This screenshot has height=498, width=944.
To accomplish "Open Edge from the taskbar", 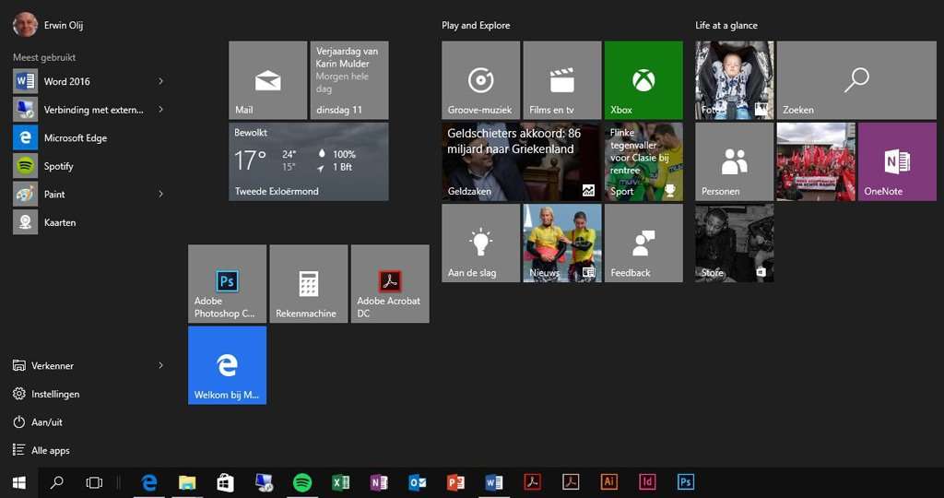I will (x=148, y=482).
